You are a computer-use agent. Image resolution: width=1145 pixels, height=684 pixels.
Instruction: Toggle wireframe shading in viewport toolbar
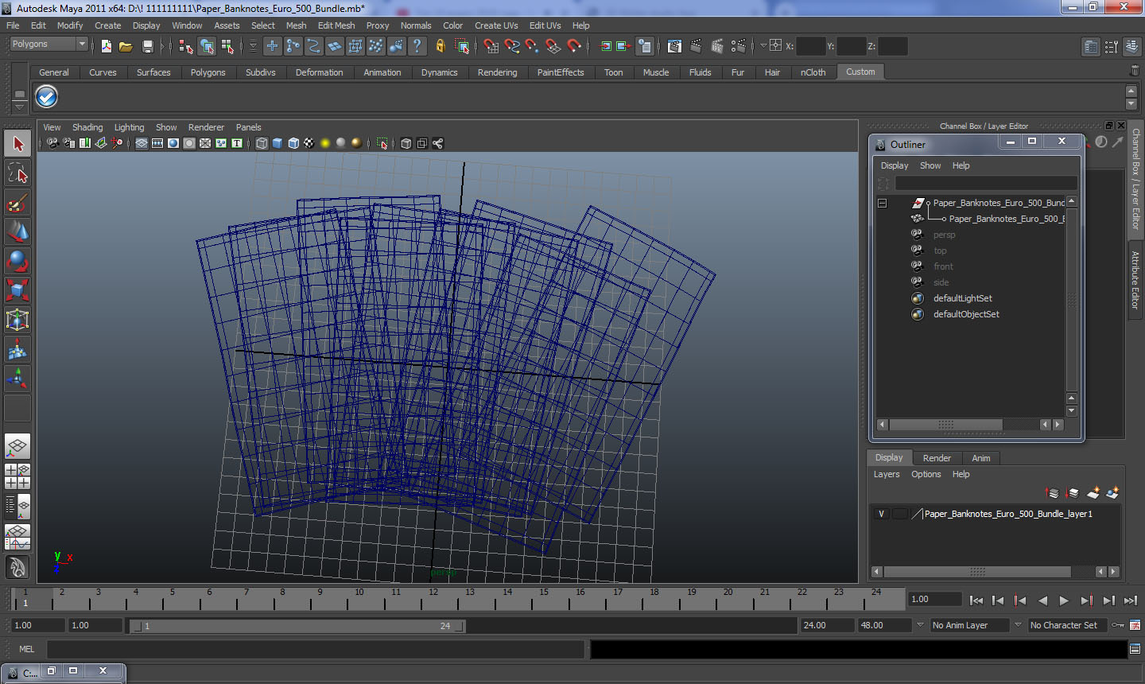point(262,143)
